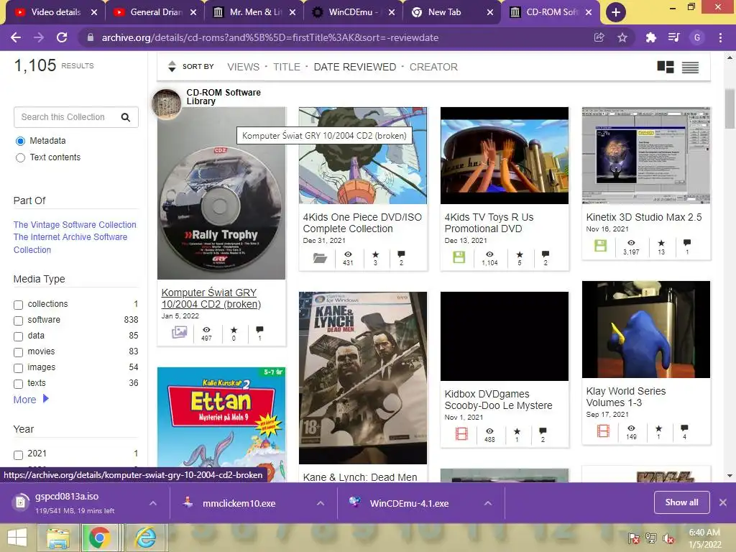Switch to tile view layout icon
This screenshot has height=552, width=736.
[x=666, y=67]
